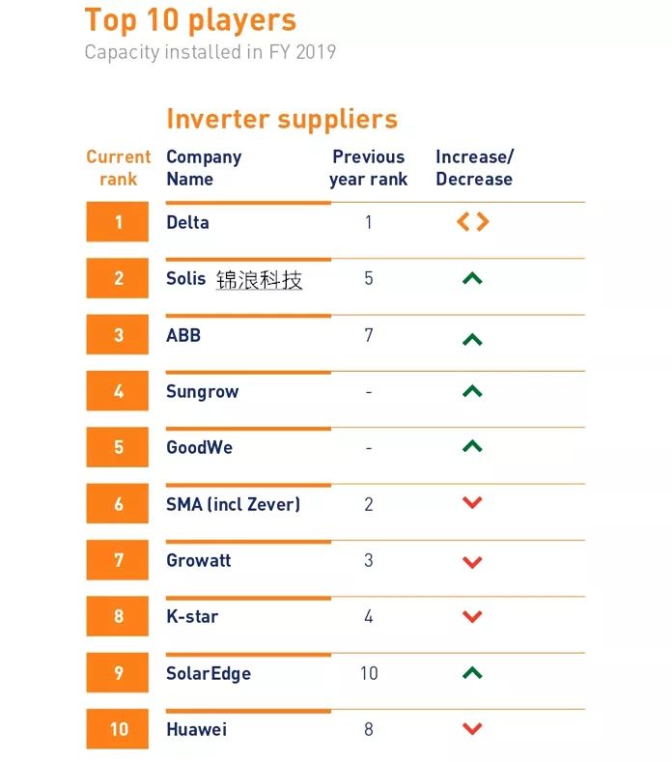This screenshot has width=672, height=762.
Task: Click the red down arrow in Growatt row
Action: 472,562
